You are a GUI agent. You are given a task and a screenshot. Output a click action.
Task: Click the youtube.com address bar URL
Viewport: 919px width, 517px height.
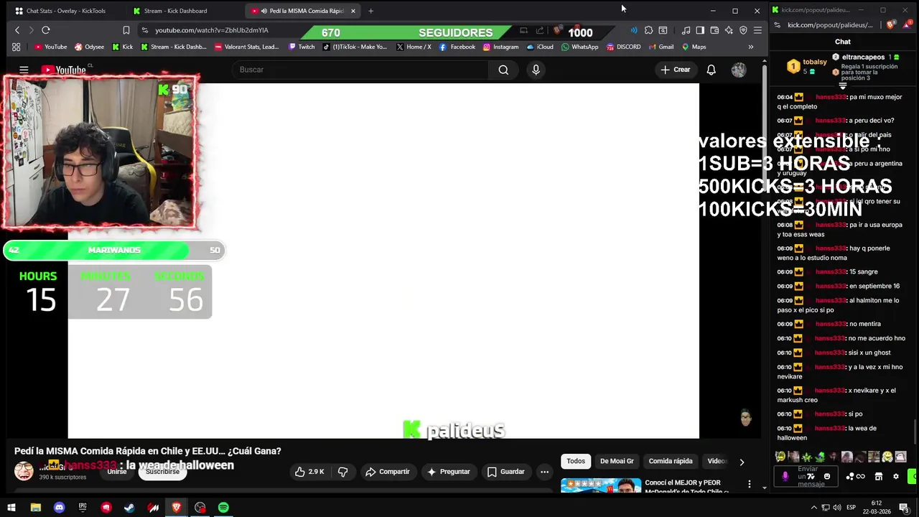click(x=212, y=30)
